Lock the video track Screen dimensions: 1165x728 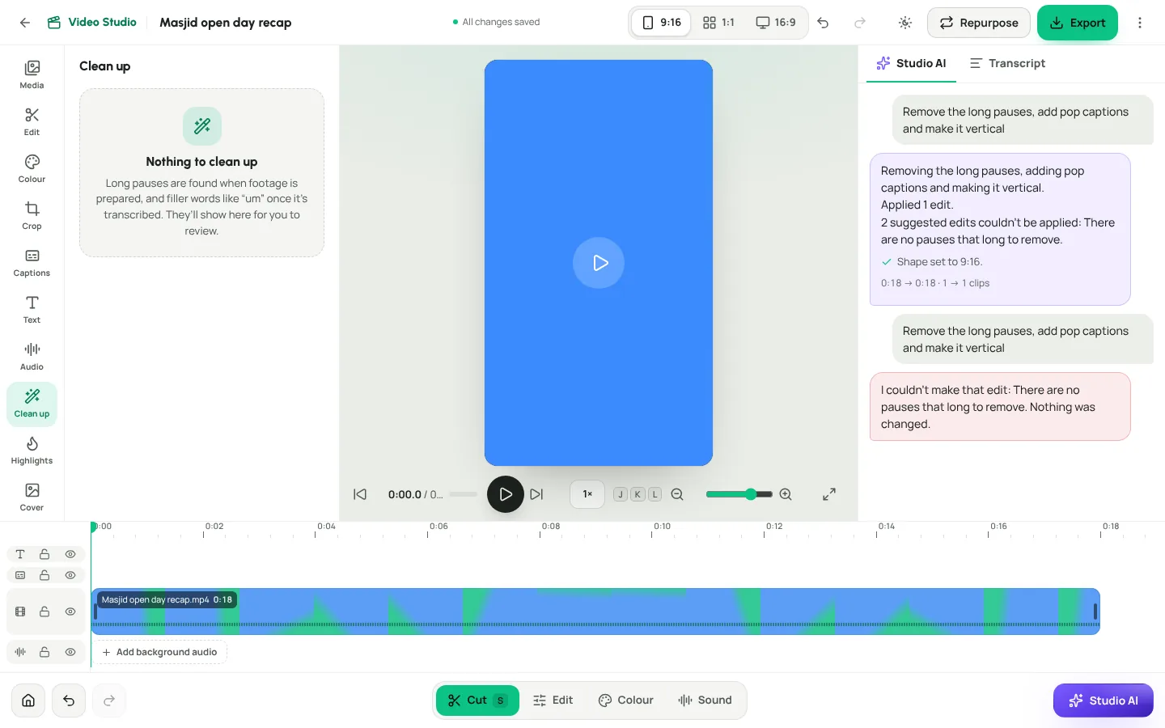pyautogui.click(x=44, y=612)
